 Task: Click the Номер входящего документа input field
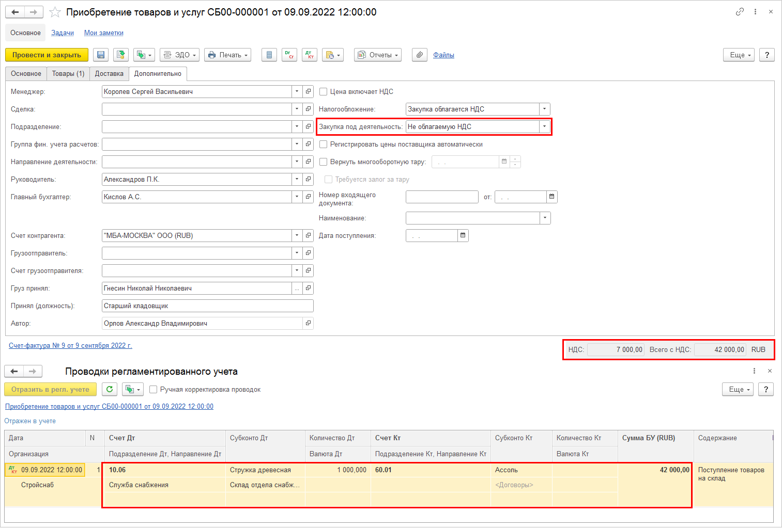click(x=442, y=197)
